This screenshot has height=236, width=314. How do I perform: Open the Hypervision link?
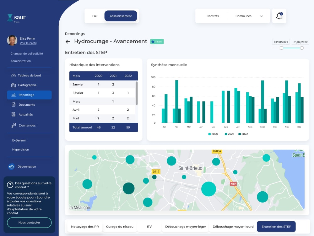coord(20,149)
